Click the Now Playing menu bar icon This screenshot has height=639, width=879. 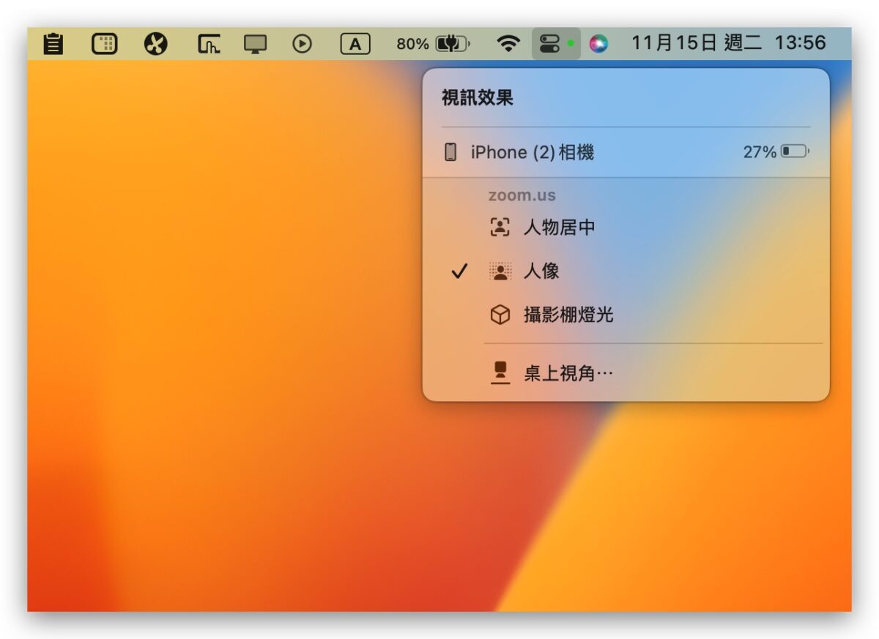pos(302,45)
